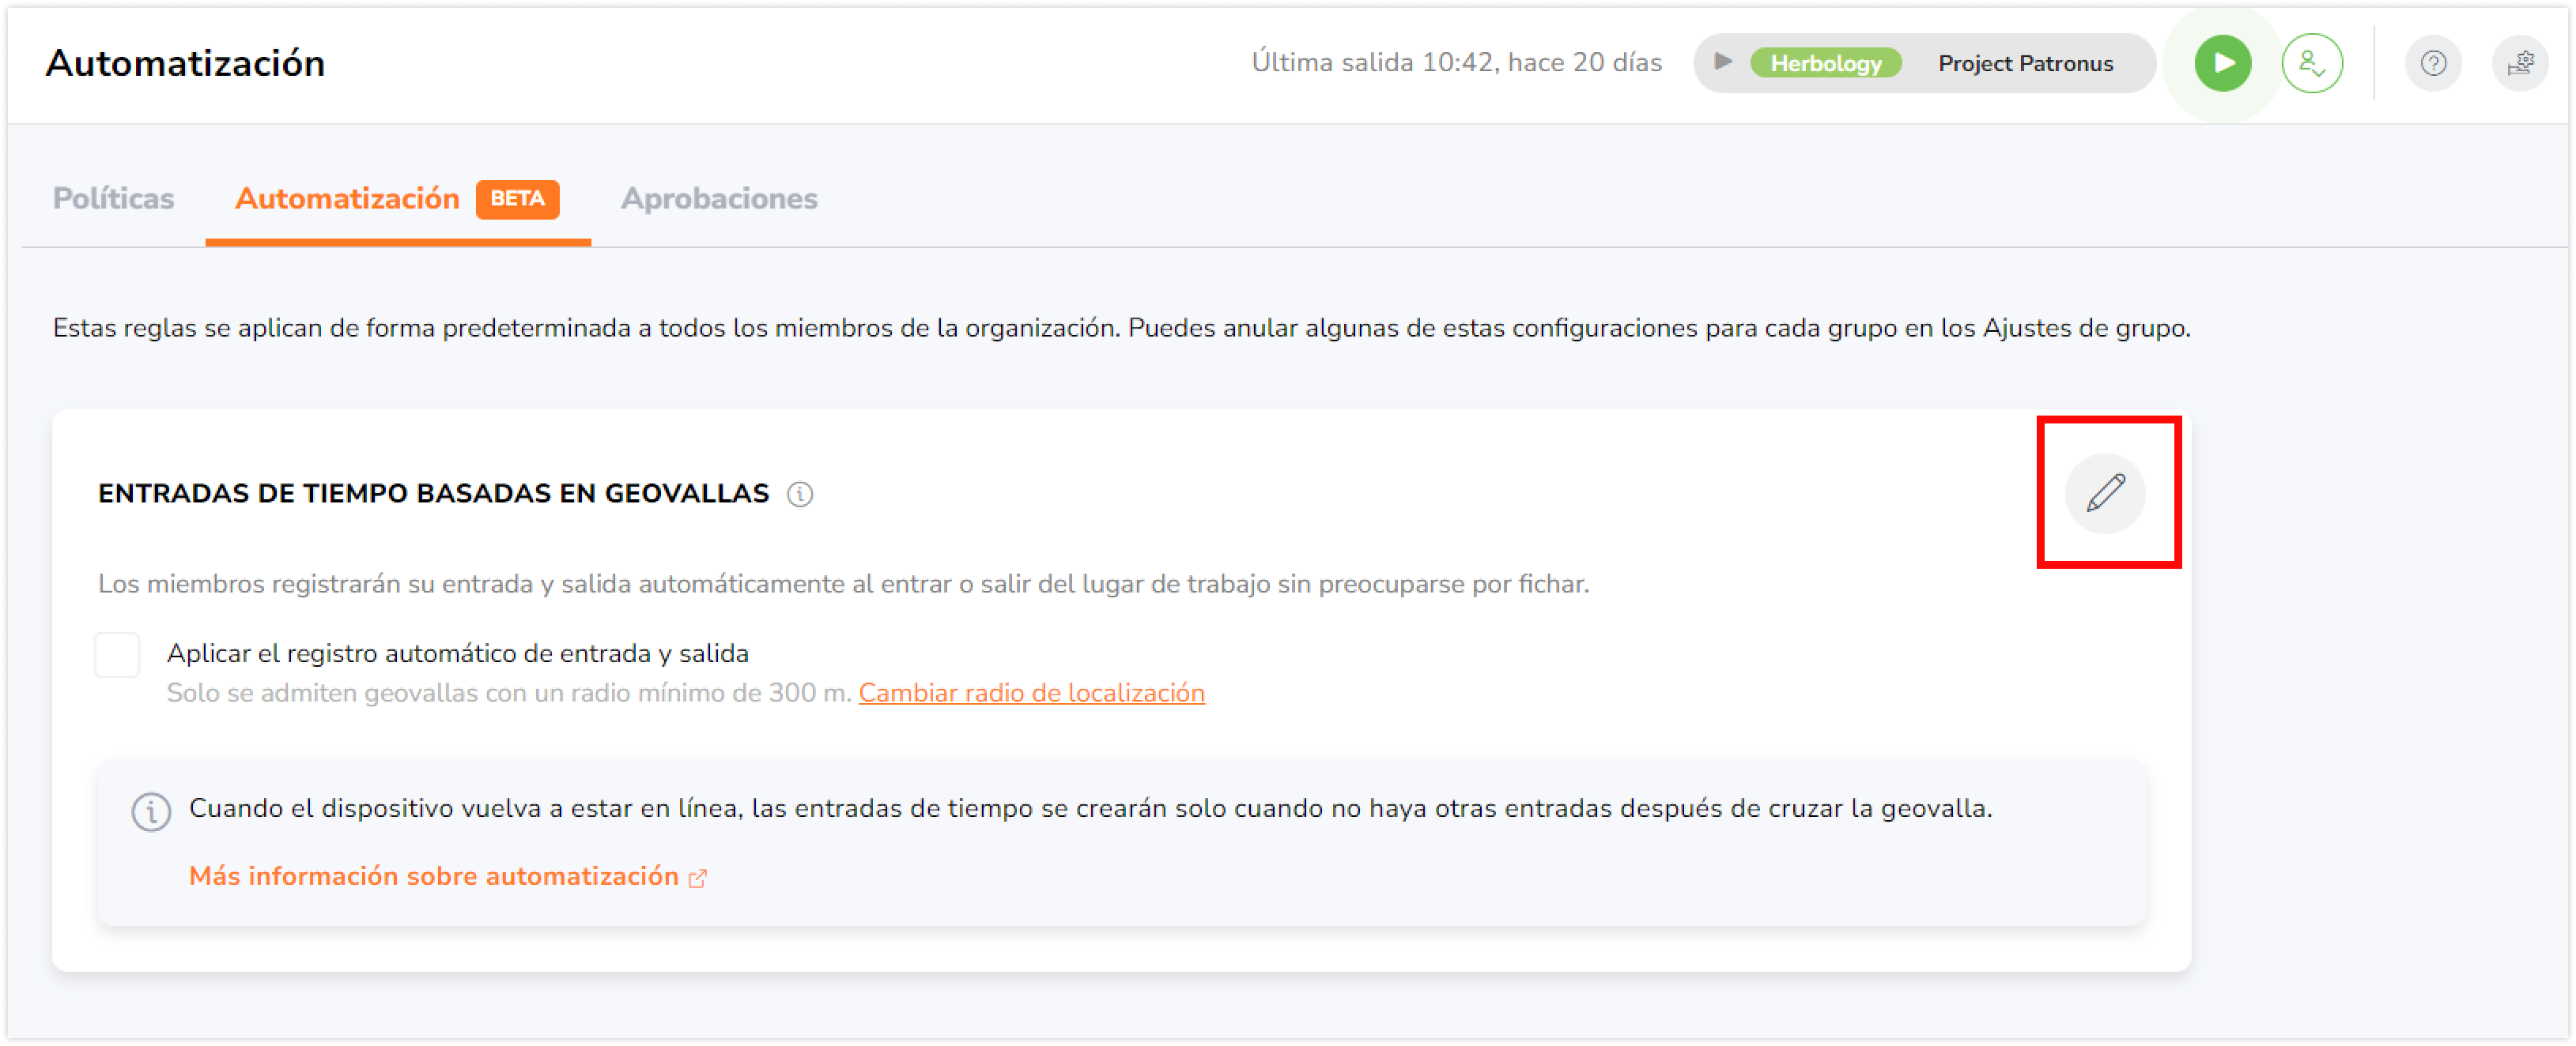Click the Última salida 10:42 status text
Image resolution: width=2576 pixels, height=1046 pixels.
pos(1456,62)
